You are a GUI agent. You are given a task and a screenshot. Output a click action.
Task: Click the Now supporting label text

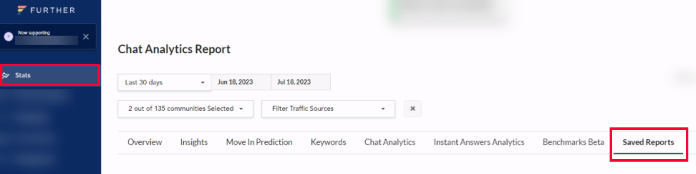pyautogui.click(x=34, y=33)
